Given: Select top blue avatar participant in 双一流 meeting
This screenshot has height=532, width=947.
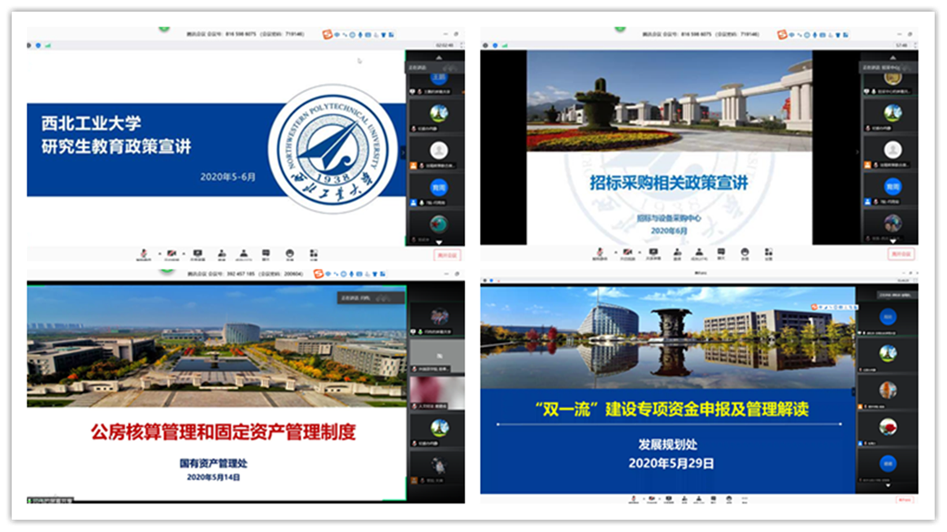Looking at the screenshot, I should tap(888, 316).
